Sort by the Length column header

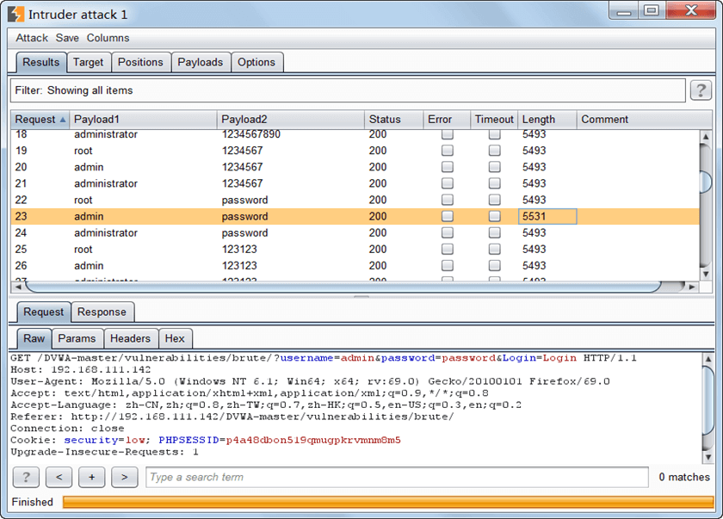(x=547, y=120)
